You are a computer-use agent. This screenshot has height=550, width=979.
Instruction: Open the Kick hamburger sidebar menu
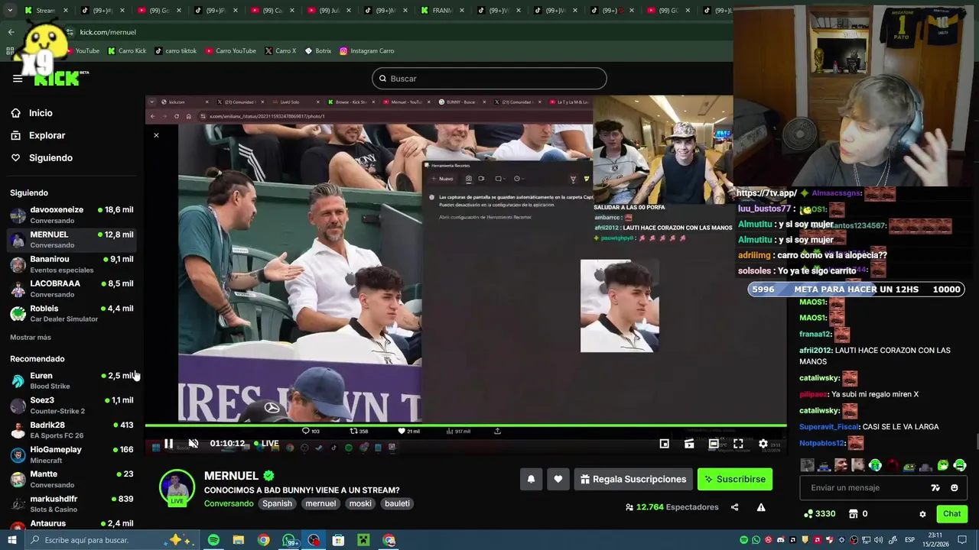click(x=18, y=79)
